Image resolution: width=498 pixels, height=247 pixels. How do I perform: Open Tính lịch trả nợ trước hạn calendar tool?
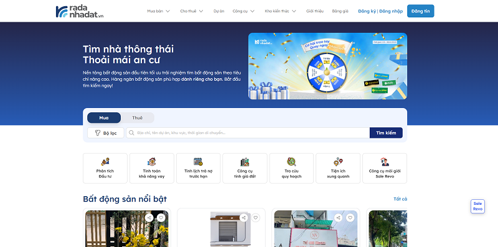[198, 168]
